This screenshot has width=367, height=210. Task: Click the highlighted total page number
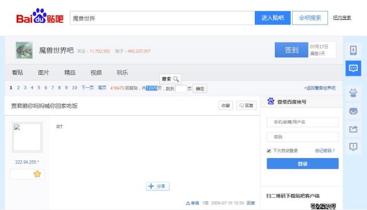tap(152, 88)
